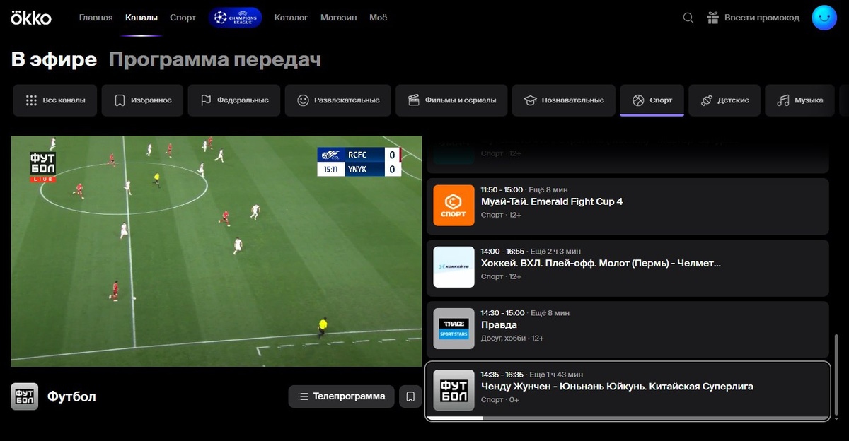849x441 pixels.
Task: Open Моё in the top navigation
Action: 379,18
